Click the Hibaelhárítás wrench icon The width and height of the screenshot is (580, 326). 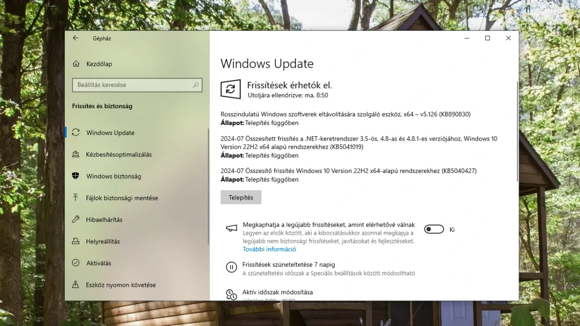pos(75,220)
